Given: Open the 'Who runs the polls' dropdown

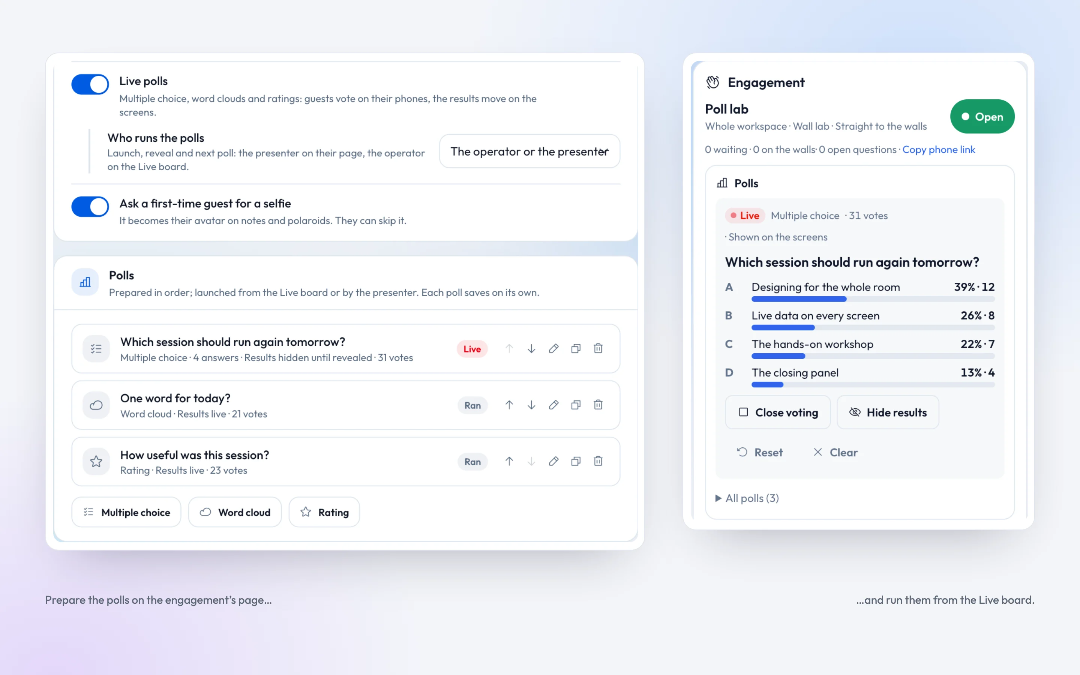Looking at the screenshot, I should click(x=530, y=151).
